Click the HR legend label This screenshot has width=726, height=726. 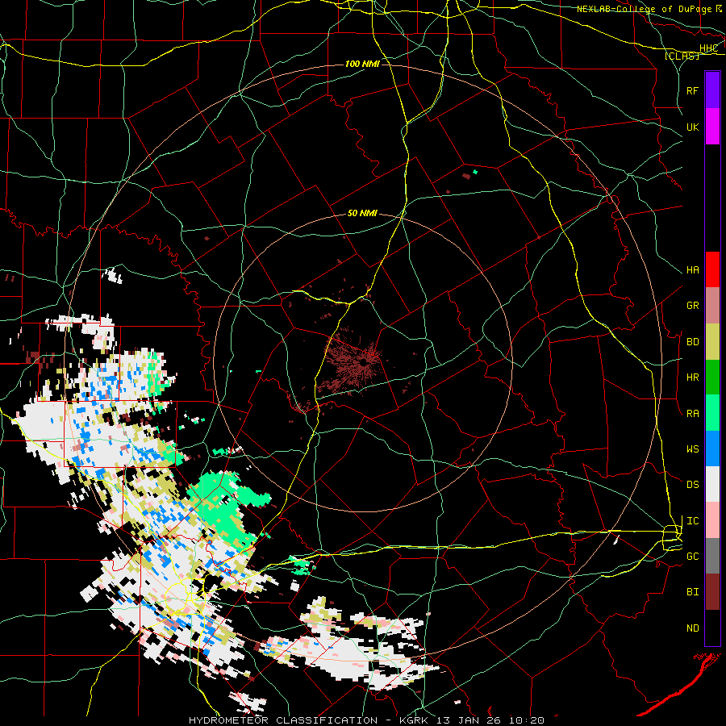pyautogui.click(x=692, y=378)
